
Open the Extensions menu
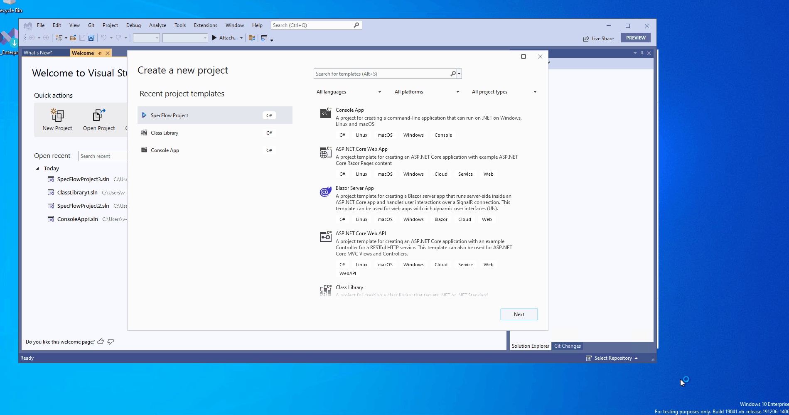click(205, 25)
